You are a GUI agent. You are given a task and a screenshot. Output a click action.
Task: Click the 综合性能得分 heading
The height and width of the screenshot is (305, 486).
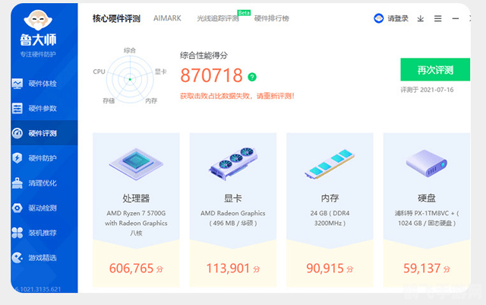coord(204,56)
